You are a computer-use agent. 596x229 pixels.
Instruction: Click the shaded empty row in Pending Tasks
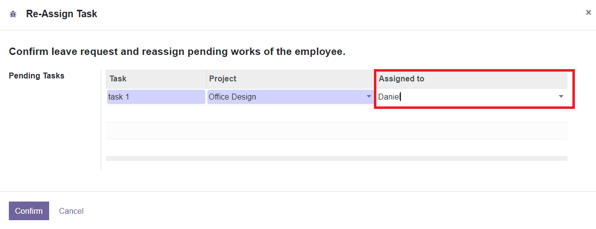[x=337, y=130]
